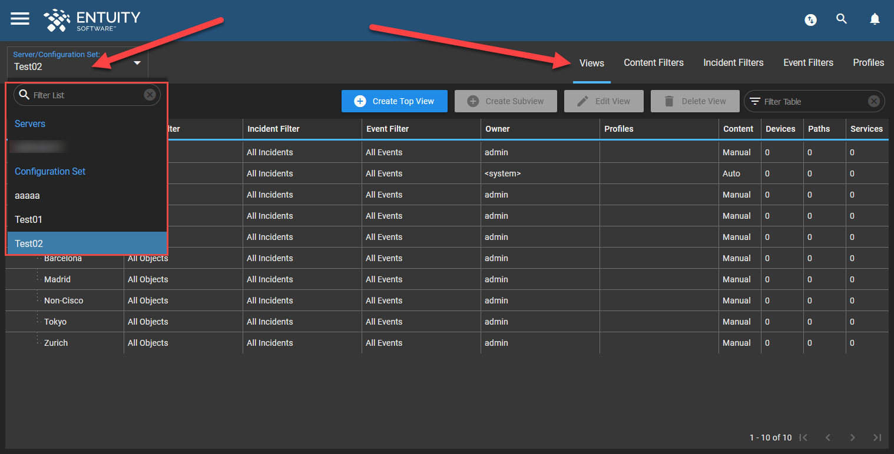Go to next page of table
Viewport: 894px width, 454px height.
point(853,438)
